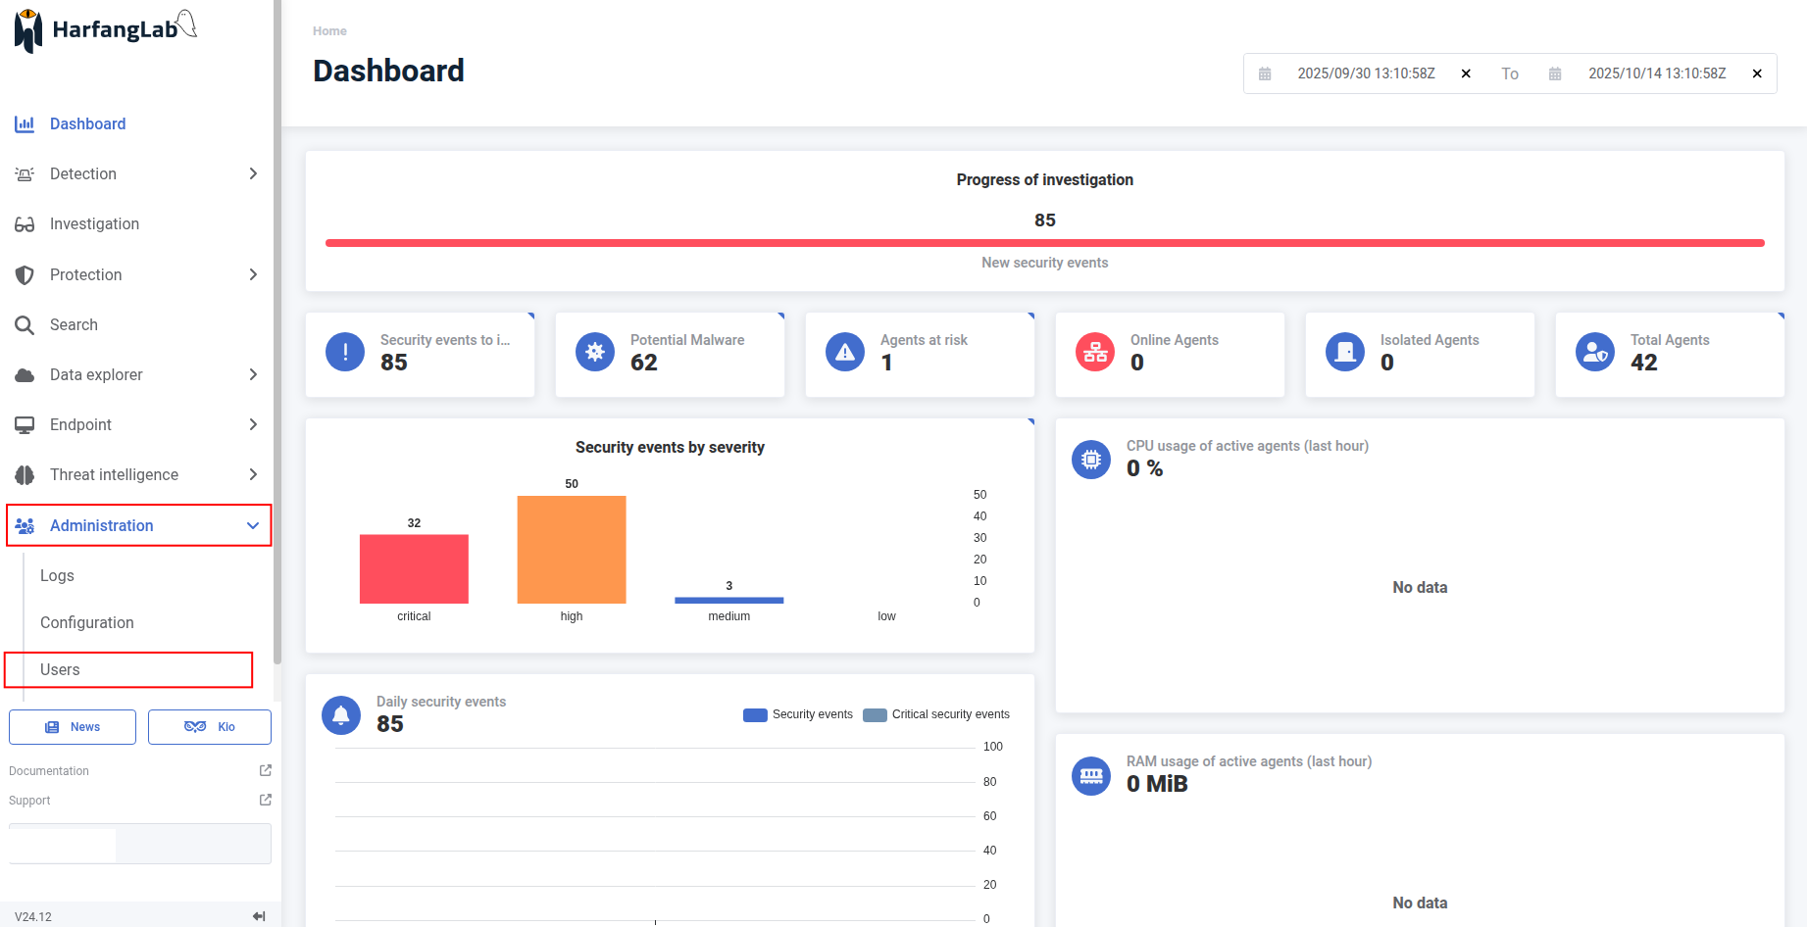Collapse sidebar using the arrow icon
Image resolution: width=1807 pixels, height=927 pixels.
259,916
